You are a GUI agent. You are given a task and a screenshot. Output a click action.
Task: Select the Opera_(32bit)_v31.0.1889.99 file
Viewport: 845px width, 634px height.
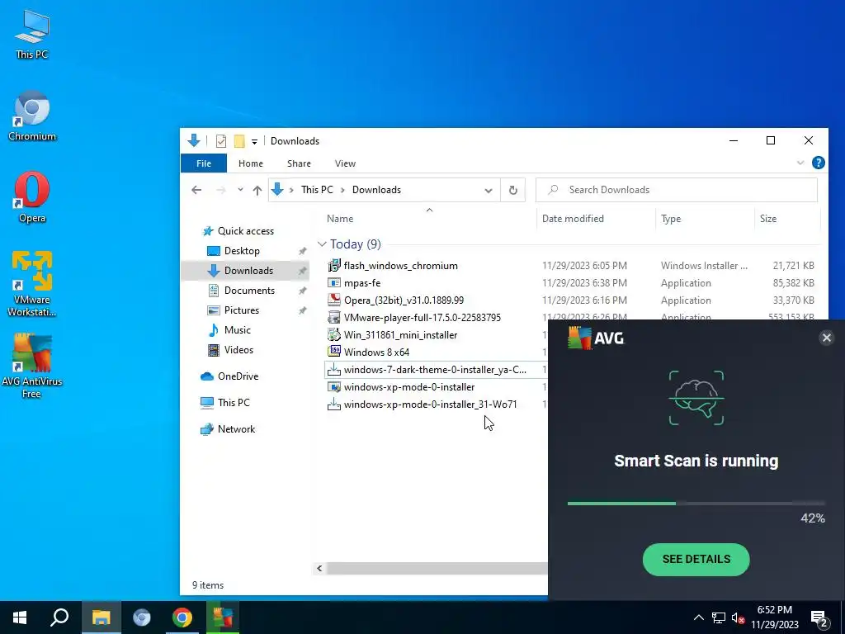[404, 300]
